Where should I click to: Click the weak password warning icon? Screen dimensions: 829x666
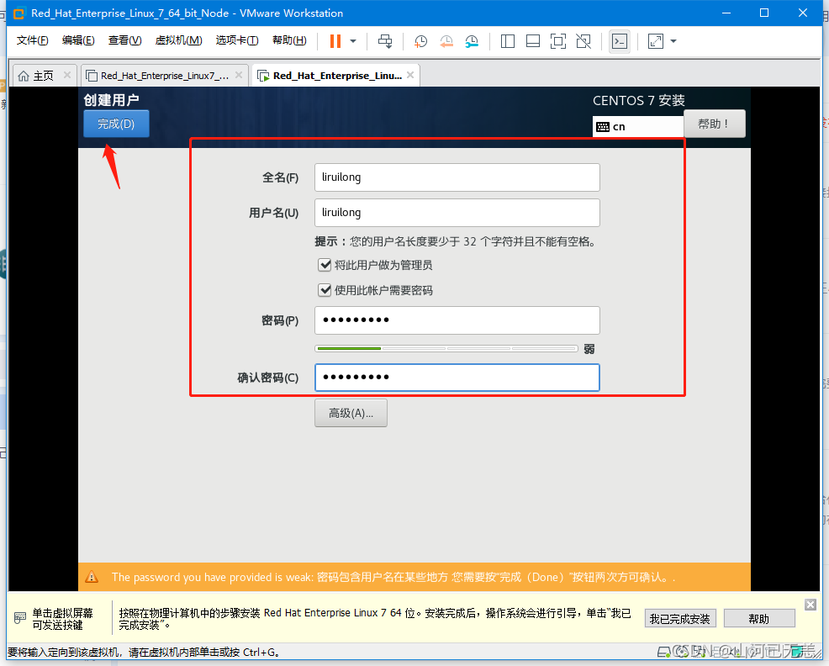(92, 577)
